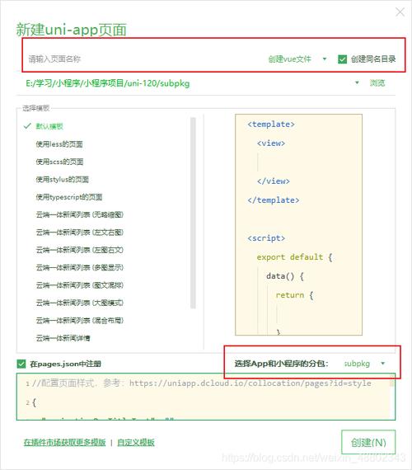Open the 在插件市场获取更多模板 link
The height and width of the screenshot is (470, 412).
point(65,443)
